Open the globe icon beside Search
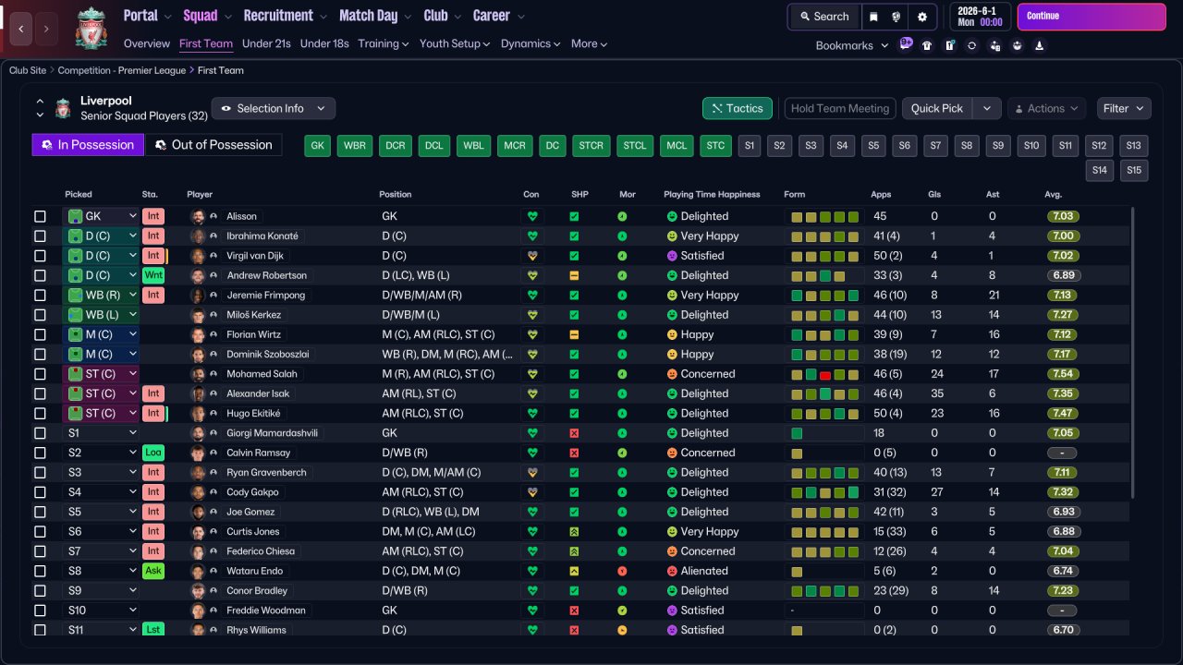The width and height of the screenshot is (1183, 665). click(x=896, y=17)
